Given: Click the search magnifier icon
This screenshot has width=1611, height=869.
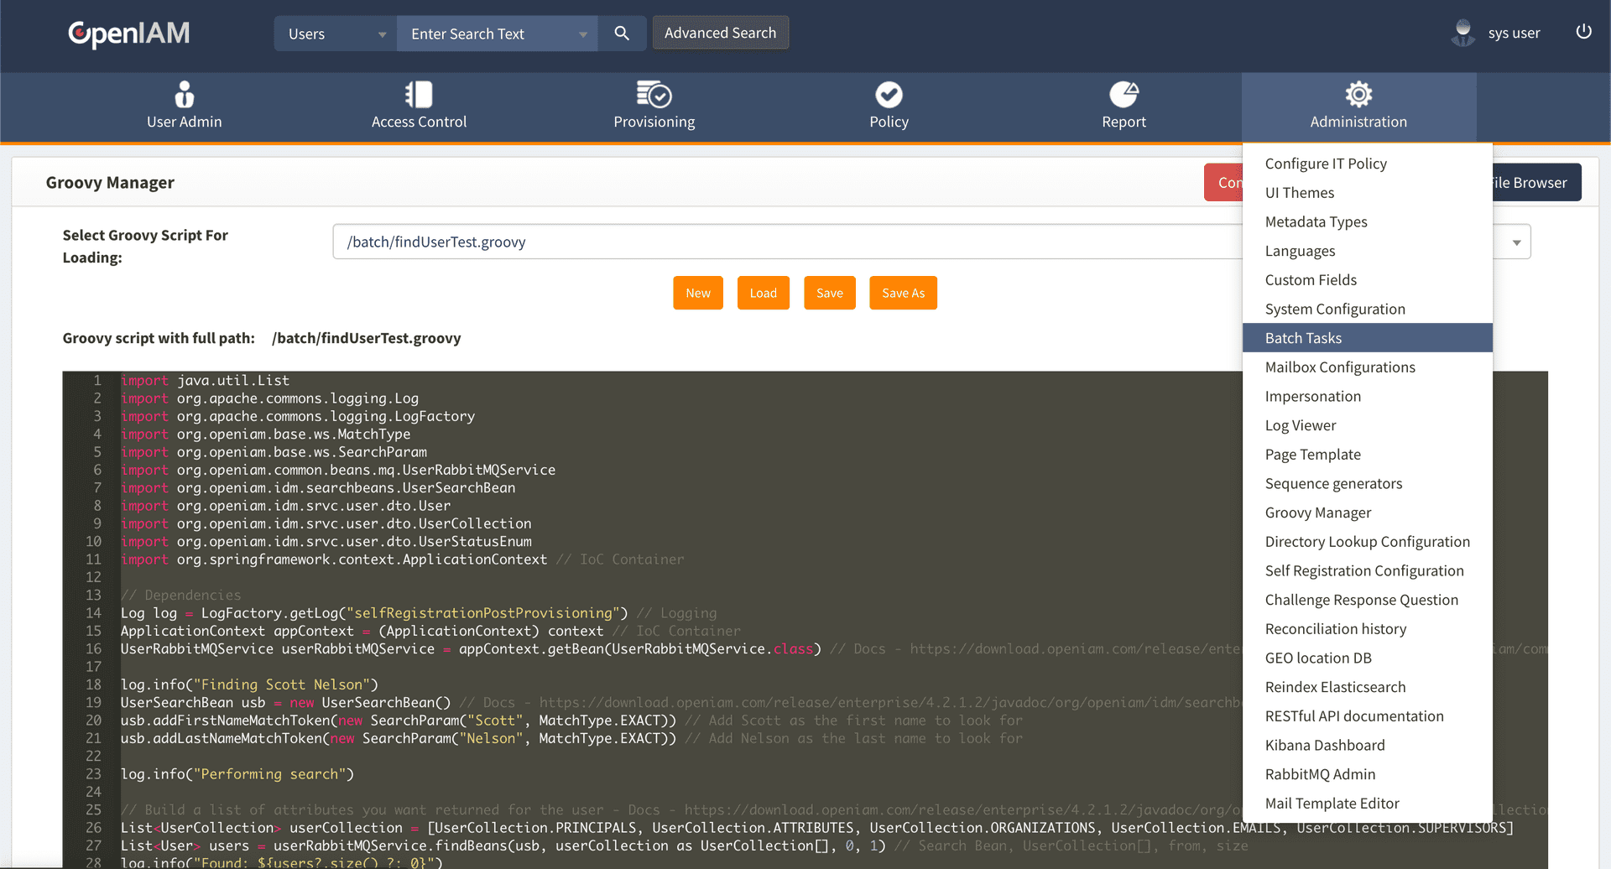Looking at the screenshot, I should tap(621, 34).
